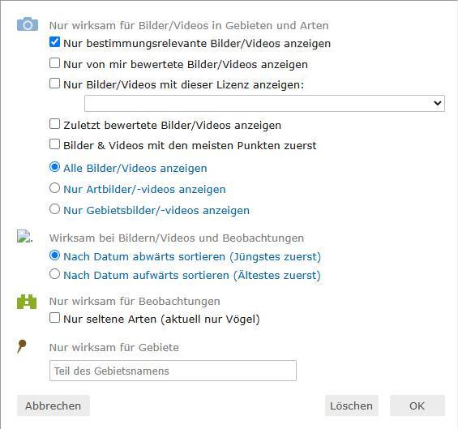Check Nur Bilder/Videos mit dieser Lizenz
Screen dimensions: 458x429
pos(54,84)
